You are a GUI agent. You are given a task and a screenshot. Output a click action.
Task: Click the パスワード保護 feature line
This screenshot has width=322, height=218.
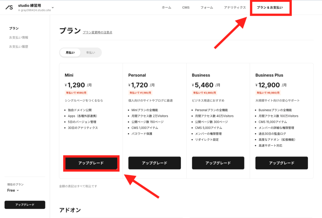point(142,134)
